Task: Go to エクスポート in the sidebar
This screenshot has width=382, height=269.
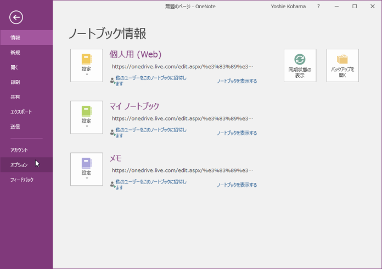Action: click(21, 112)
